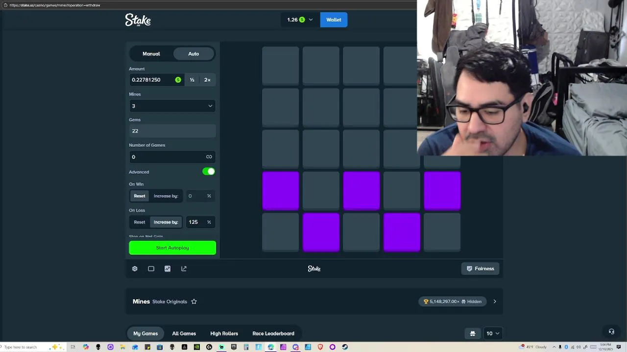
Task: Open Steam from the taskbar
Action: pos(345,347)
